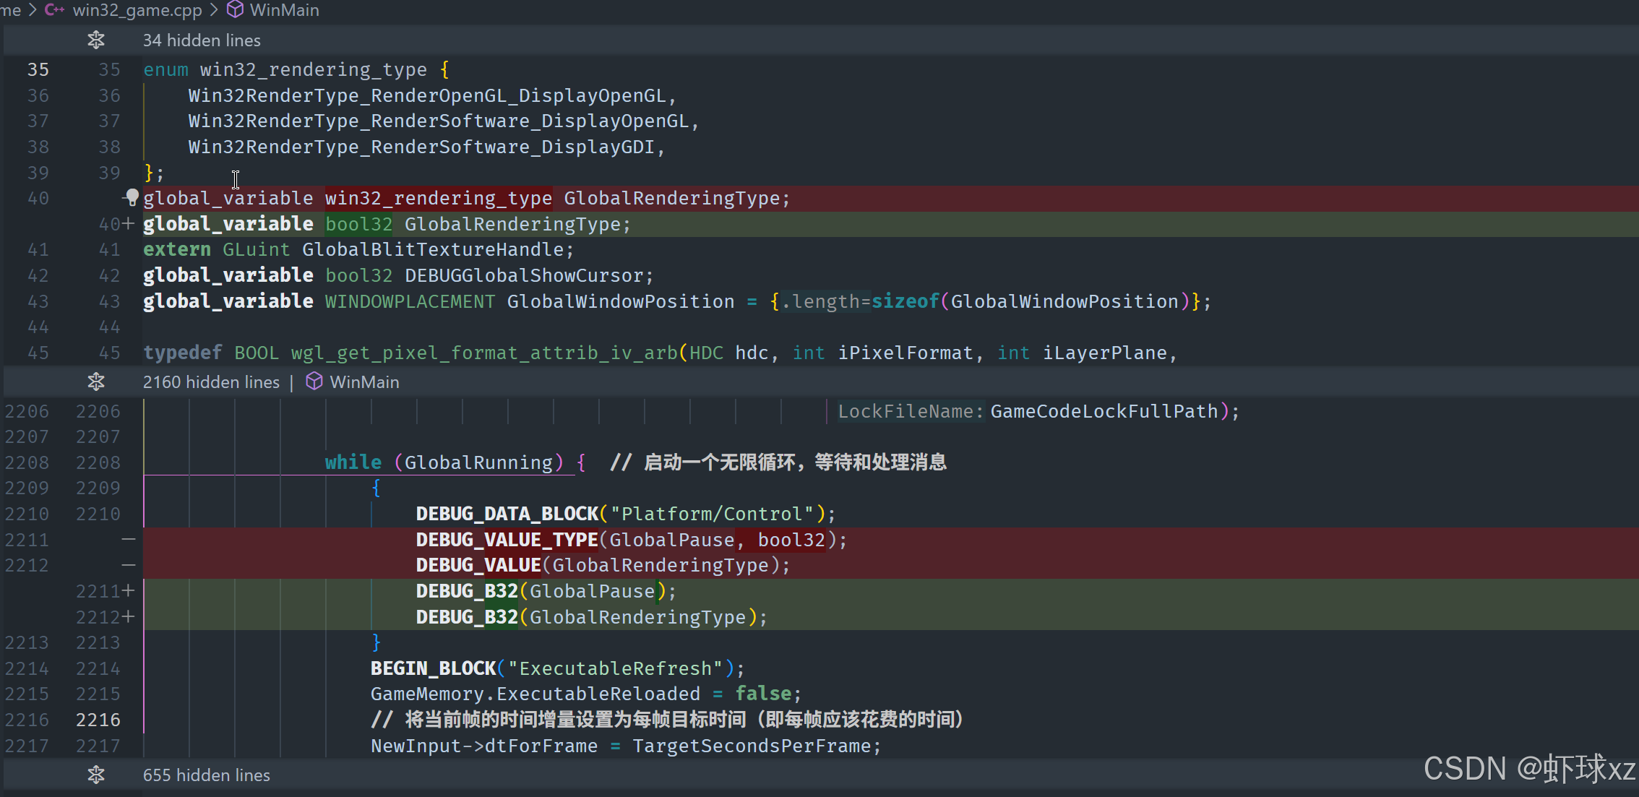Click the unfold icon beside 34 hidden lines
The image size is (1639, 797).
point(96,40)
